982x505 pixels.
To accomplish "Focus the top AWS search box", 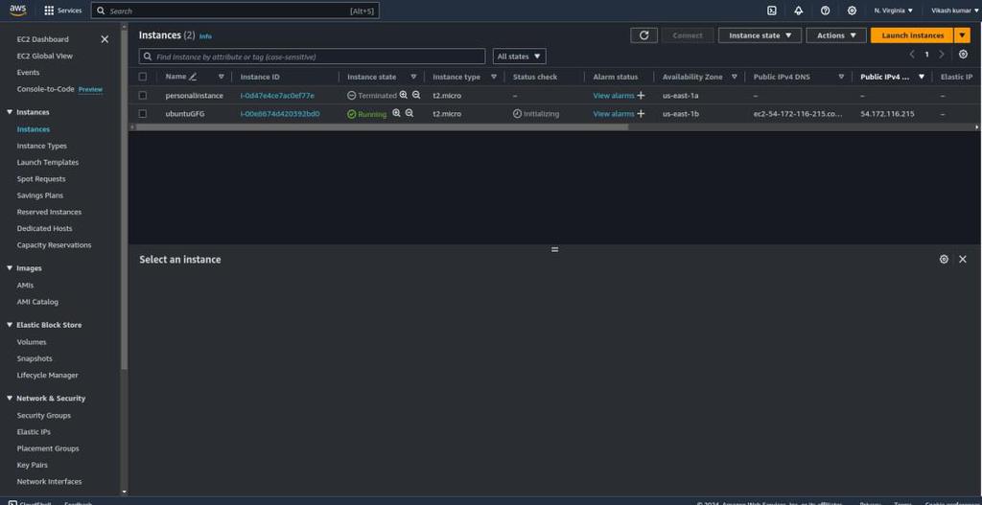I will pyautogui.click(x=235, y=11).
